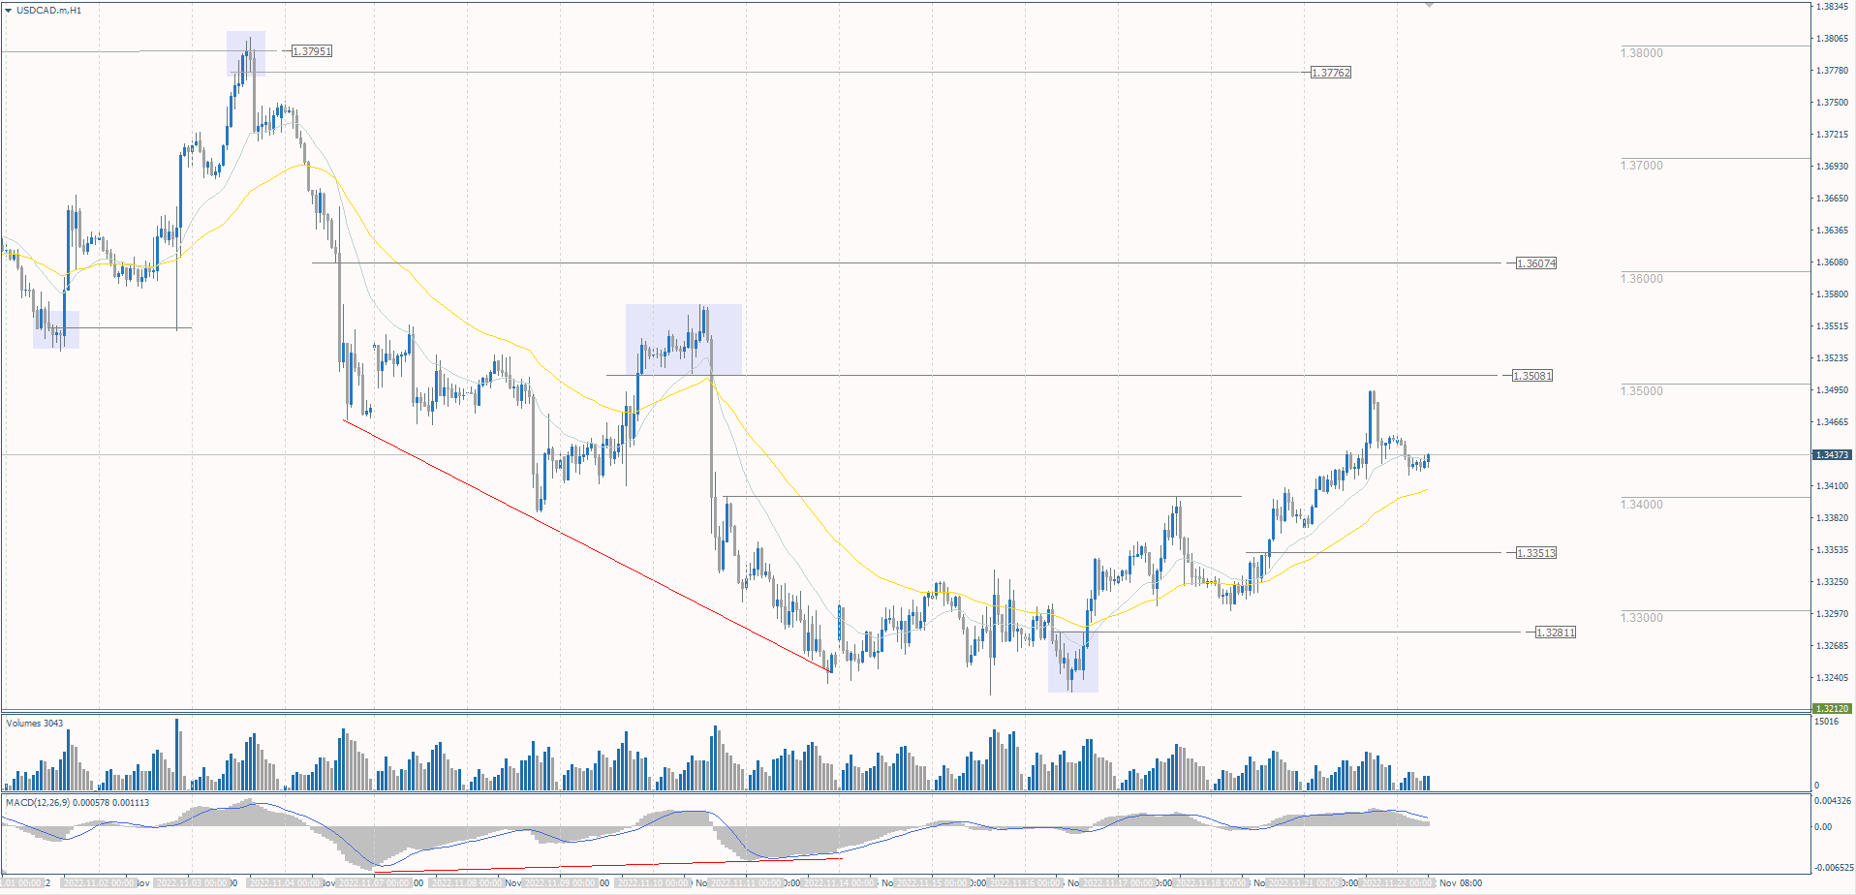1856x895 pixels.
Task: Click the 2022.11.09 00:00 date marker
Action: (560, 883)
